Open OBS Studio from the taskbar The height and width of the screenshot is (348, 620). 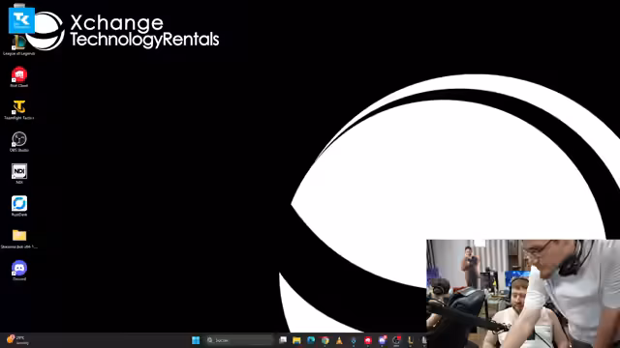pyautogui.click(x=396, y=340)
